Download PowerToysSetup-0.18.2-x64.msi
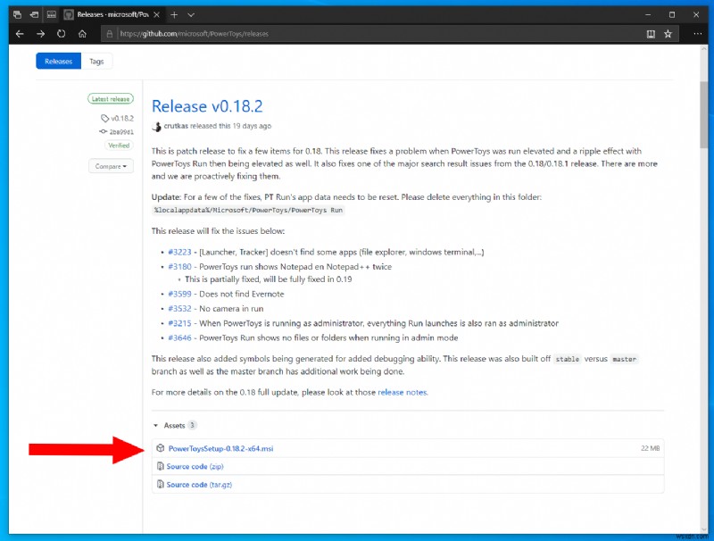 click(220, 448)
